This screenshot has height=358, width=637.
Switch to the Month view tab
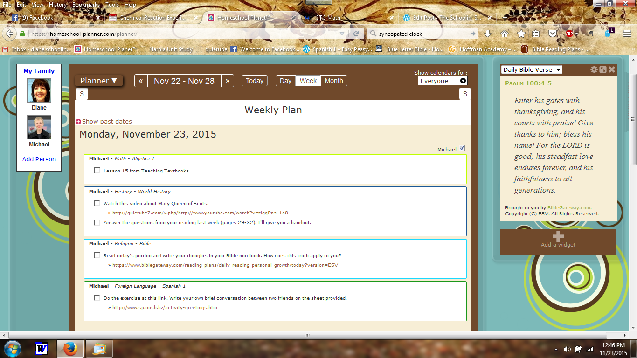(334, 81)
